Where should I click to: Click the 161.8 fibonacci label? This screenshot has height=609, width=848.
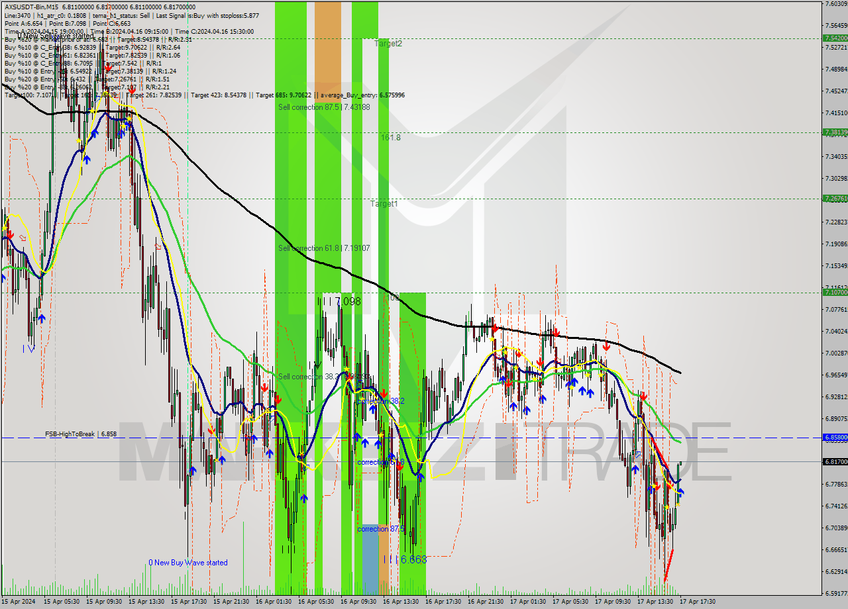(x=391, y=138)
